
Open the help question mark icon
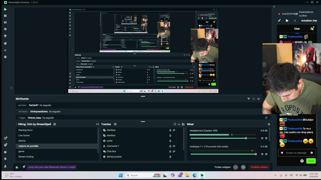[5, 152]
